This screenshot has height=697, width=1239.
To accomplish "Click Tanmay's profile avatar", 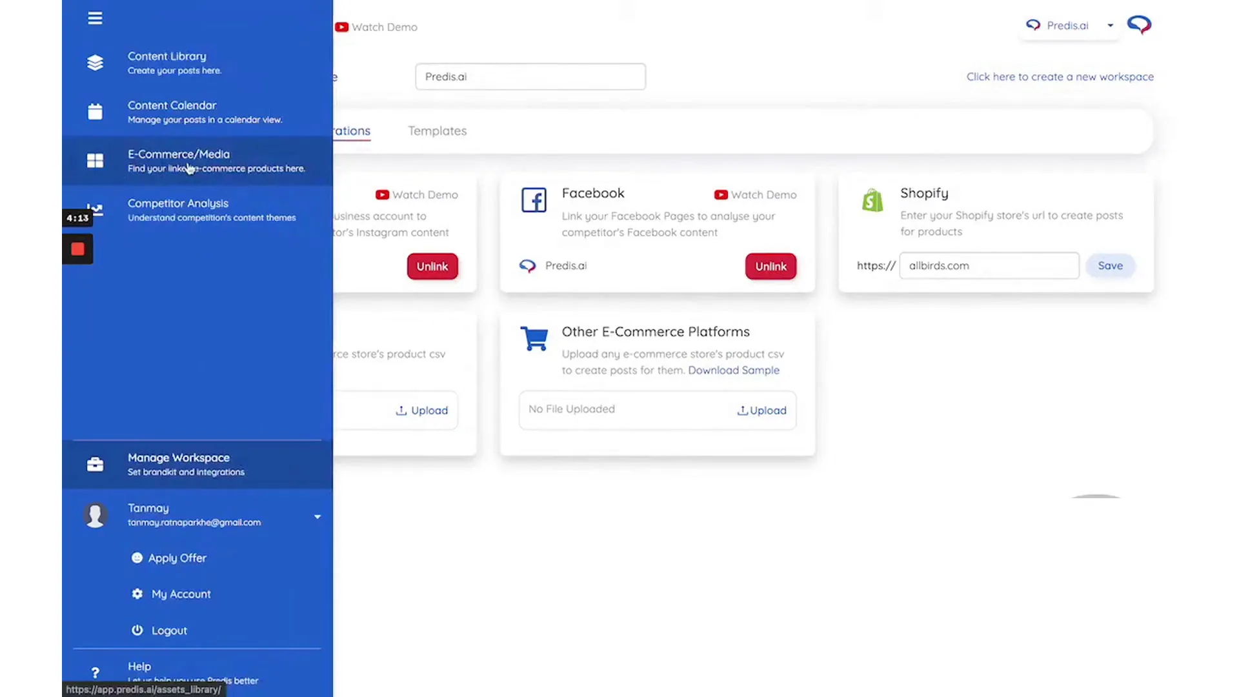I will point(96,515).
